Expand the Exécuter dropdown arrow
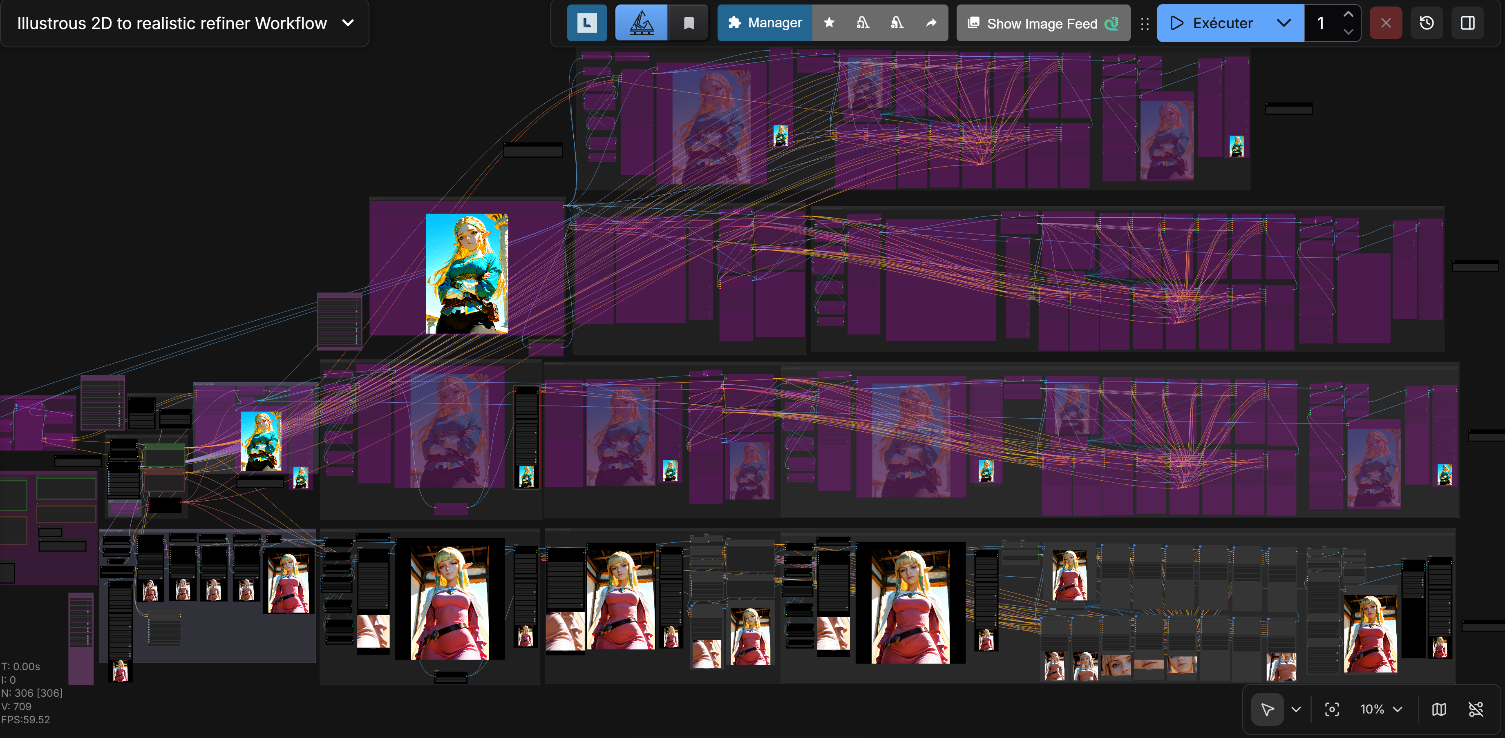 point(1283,23)
